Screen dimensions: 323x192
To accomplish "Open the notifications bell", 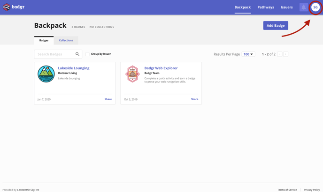I will (x=303, y=7).
